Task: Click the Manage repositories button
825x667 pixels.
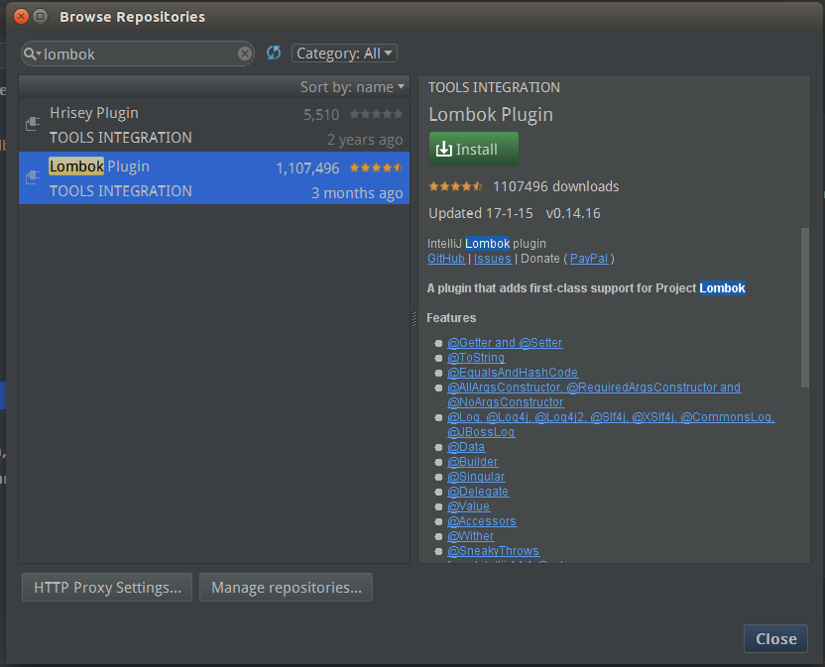Action: coord(286,587)
